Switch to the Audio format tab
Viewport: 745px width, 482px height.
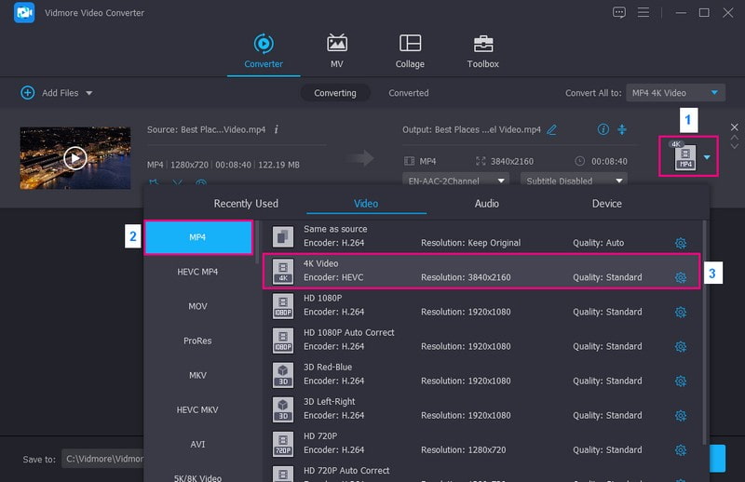click(x=486, y=203)
